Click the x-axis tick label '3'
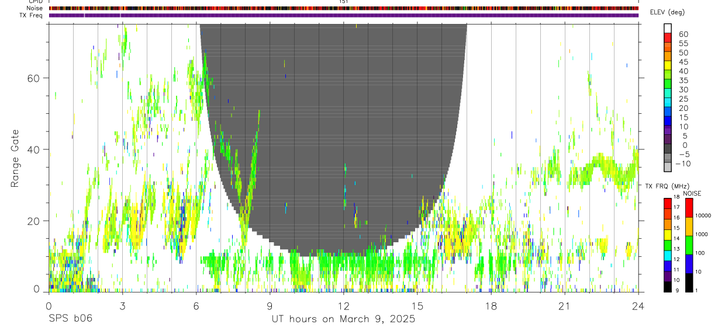 click(x=122, y=305)
